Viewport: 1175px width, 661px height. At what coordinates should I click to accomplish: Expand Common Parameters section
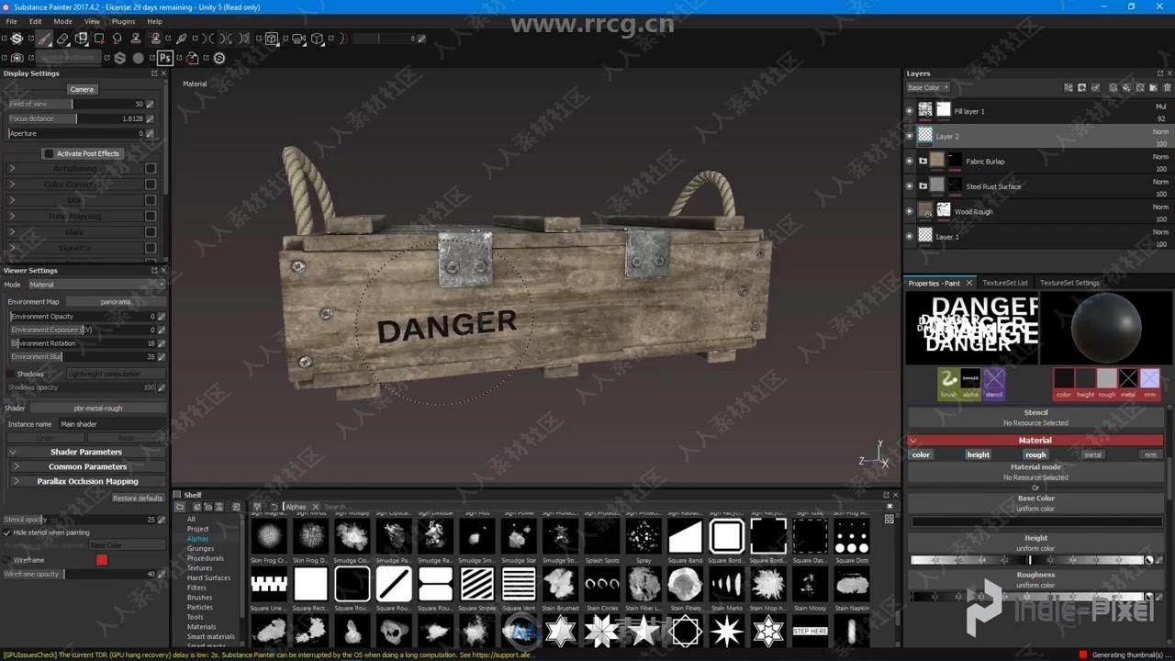click(x=88, y=466)
